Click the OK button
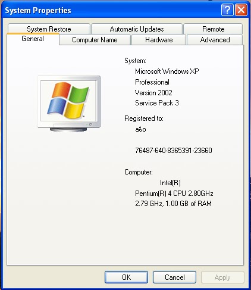The width and height of the screenshot is (251, 290). click(x=126, y=277)
